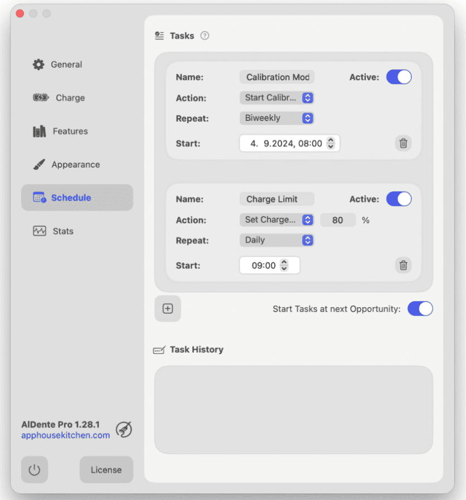Toggle Start Tasks at next Opportunity
Viewport: 466px width, 500px height.
420,309
